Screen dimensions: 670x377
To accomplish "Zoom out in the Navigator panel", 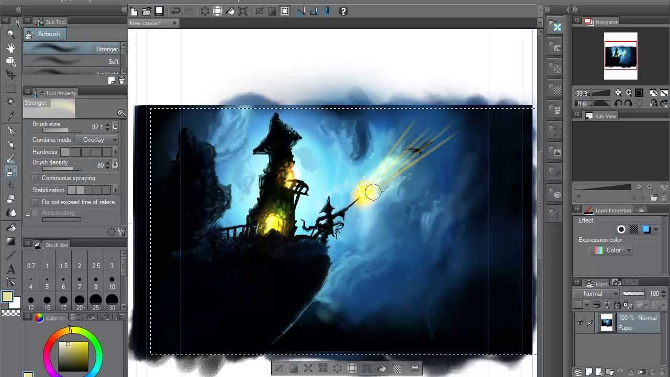I will [618, 93].
